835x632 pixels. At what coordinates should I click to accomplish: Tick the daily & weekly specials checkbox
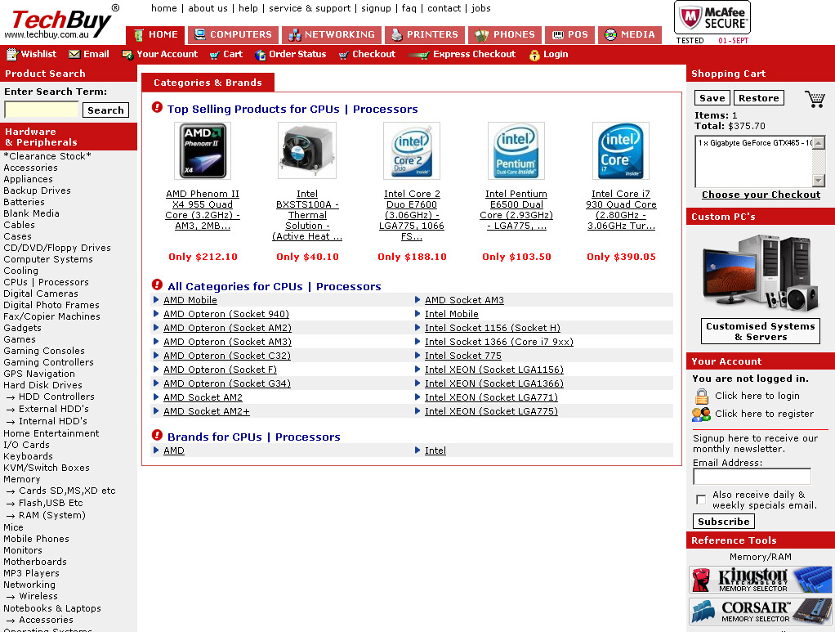[701, 500]
